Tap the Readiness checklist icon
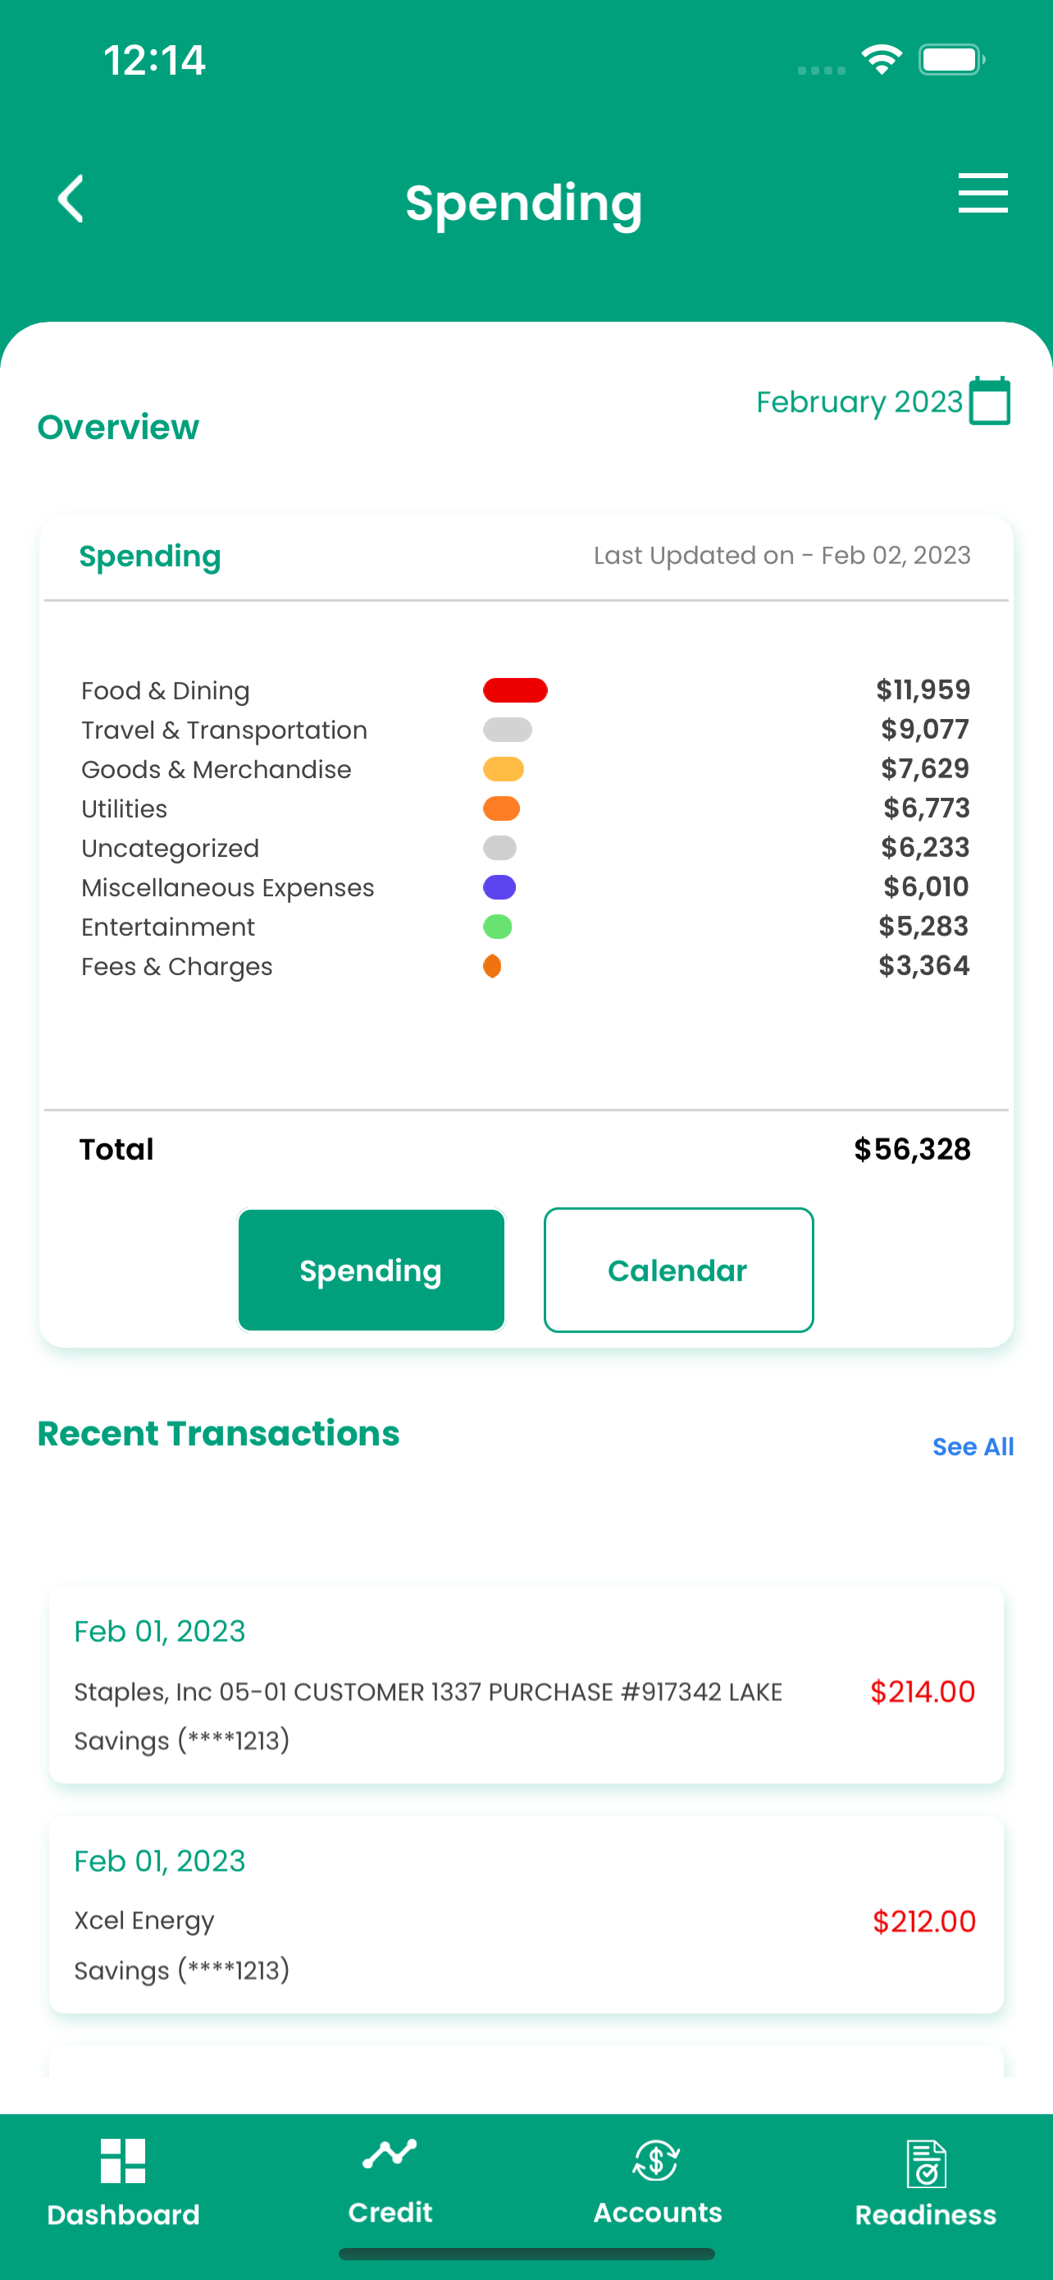Viewport: 1053px width, 2280px height. coord(926,2163)
